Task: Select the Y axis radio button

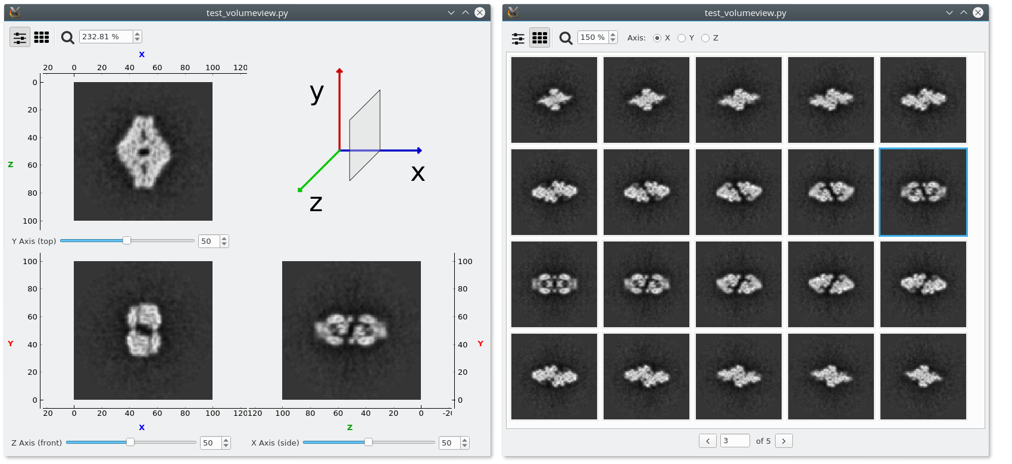Action: (x=682, y=38)
